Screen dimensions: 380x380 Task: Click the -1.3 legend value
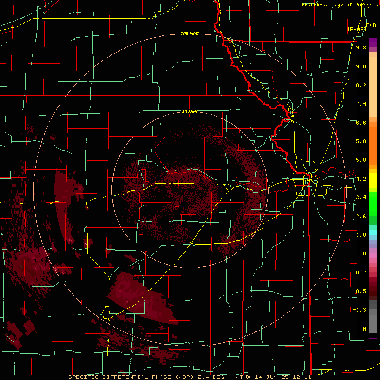(359, 310)
